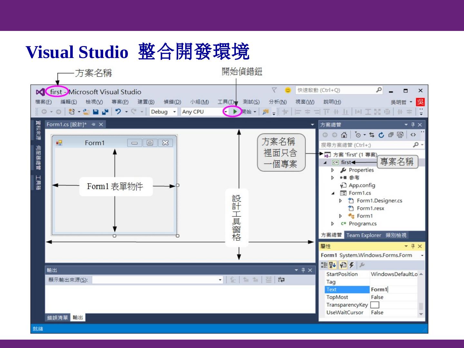Click the Refresh icon in Solution Explorer
The height and width of the screenshot is (348, 464).
coord(381,135)
